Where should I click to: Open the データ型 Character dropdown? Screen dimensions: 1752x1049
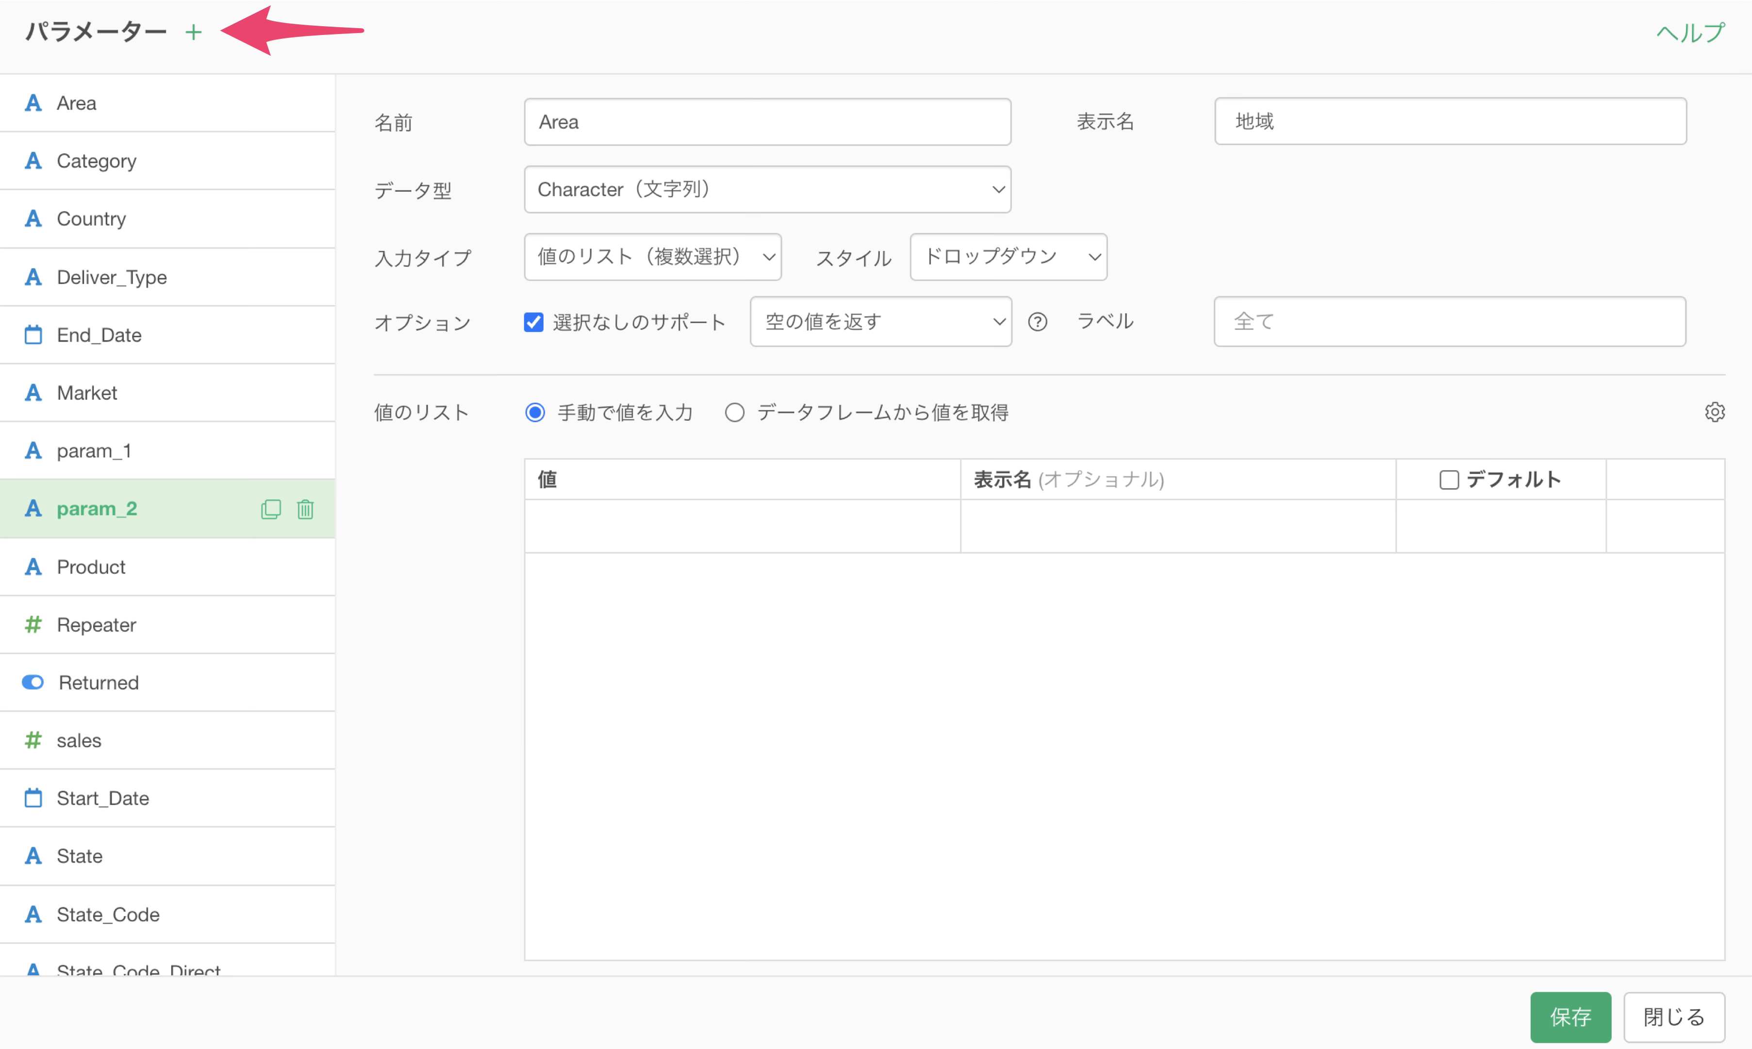click(767, 189)
